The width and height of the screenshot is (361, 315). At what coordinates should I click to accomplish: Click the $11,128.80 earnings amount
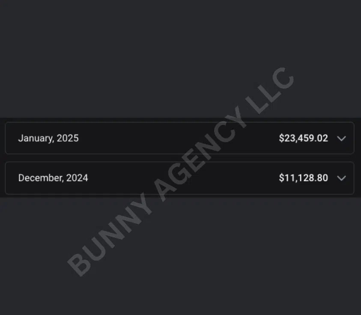point(303,178)
